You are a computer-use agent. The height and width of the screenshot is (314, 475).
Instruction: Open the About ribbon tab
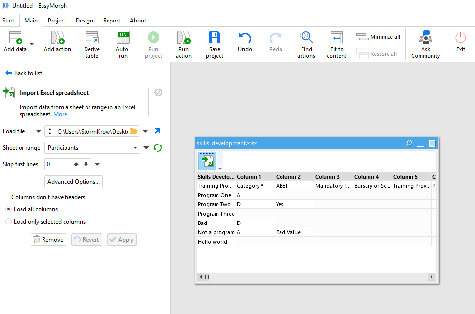point(138,21)
